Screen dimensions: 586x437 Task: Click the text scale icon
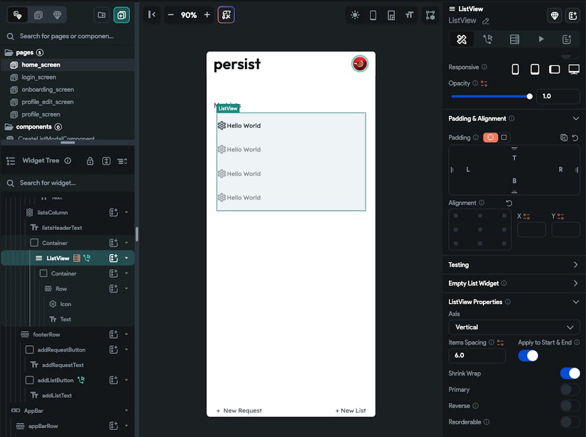point(410,15)
